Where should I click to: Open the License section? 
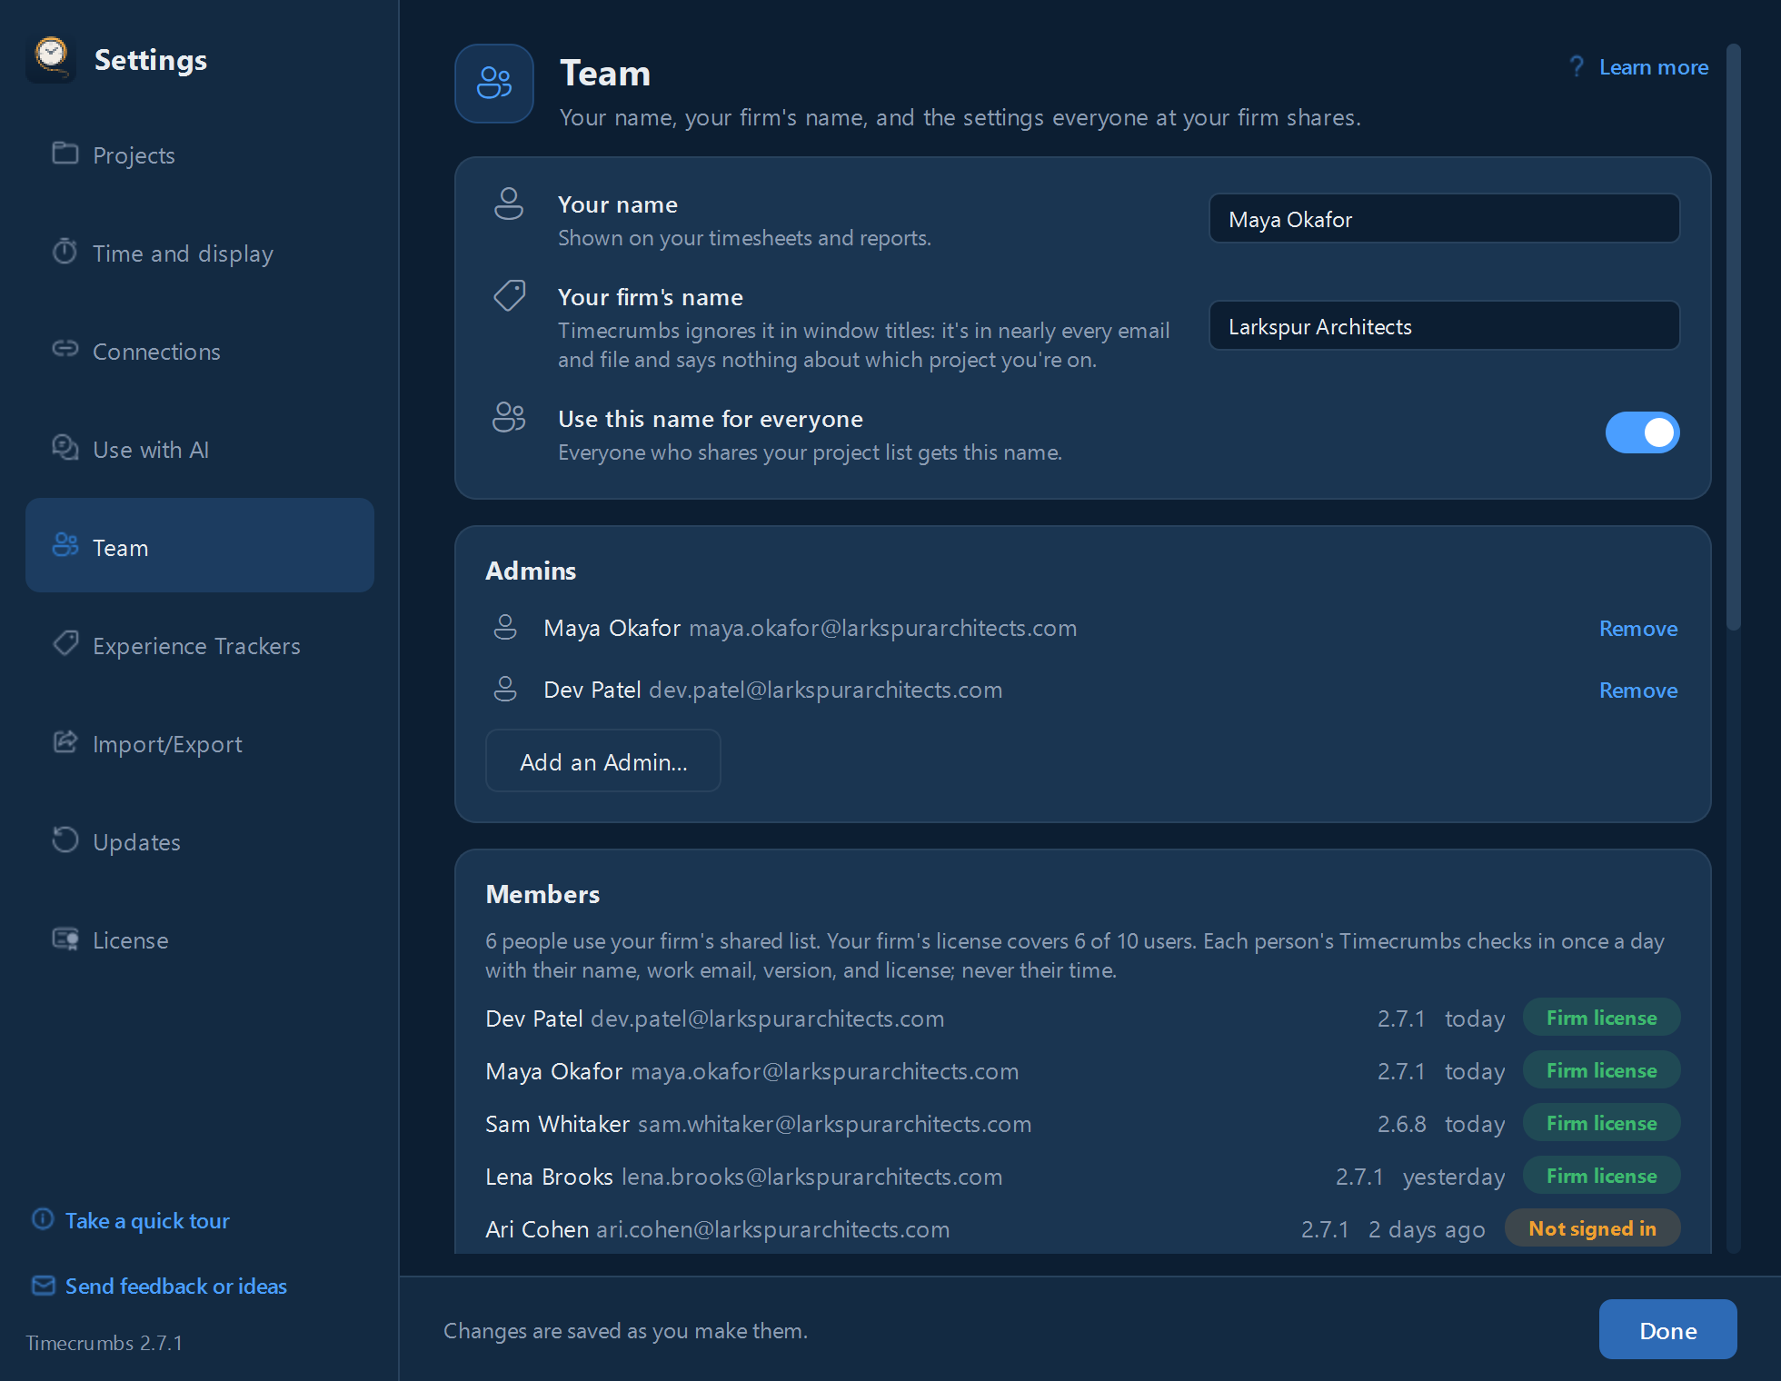pos(200,939)
